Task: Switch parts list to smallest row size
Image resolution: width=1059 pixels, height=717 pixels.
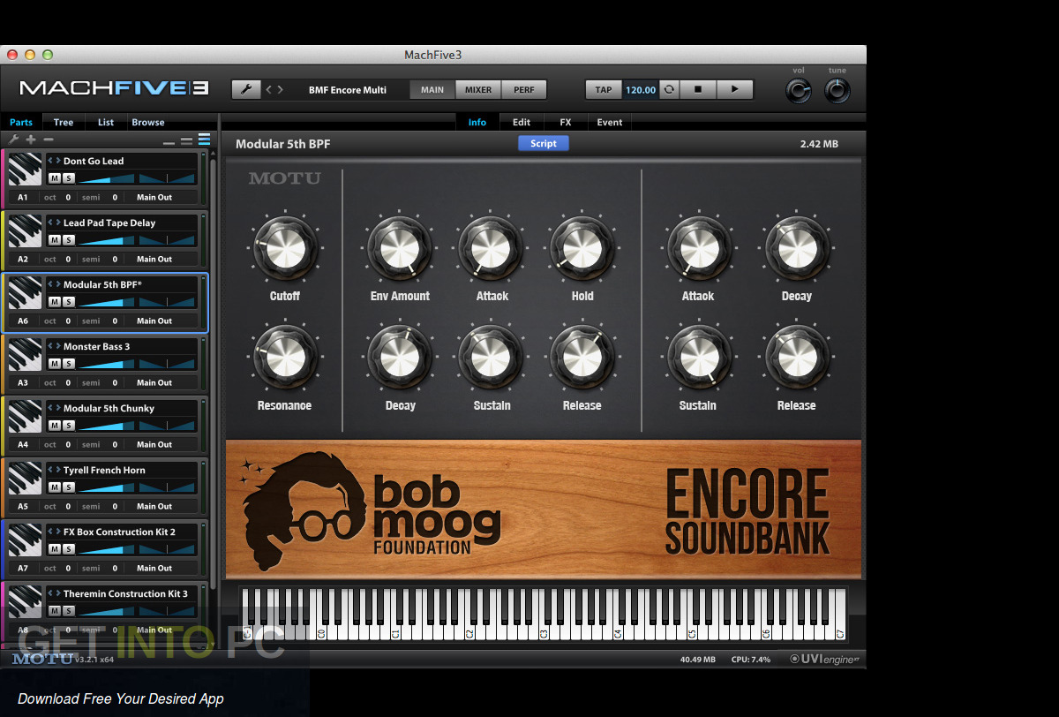Action: [169, 141]
